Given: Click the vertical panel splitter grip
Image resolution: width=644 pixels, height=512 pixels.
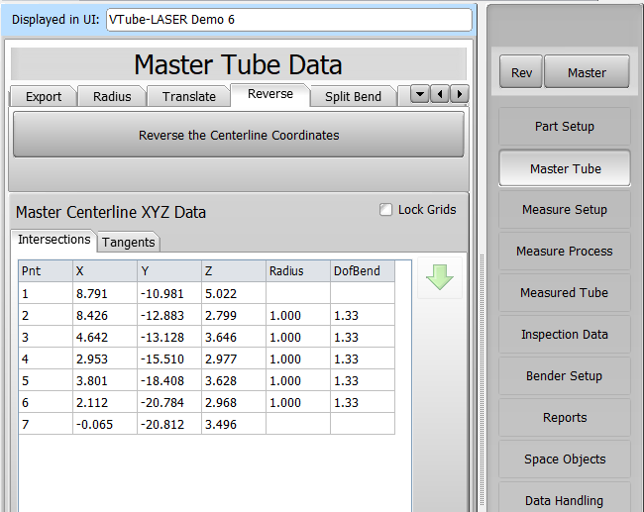Looking at the screenshot, I should [x=483, y=380].
